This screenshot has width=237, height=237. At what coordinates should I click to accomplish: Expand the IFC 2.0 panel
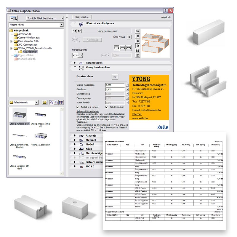(75, 166)
